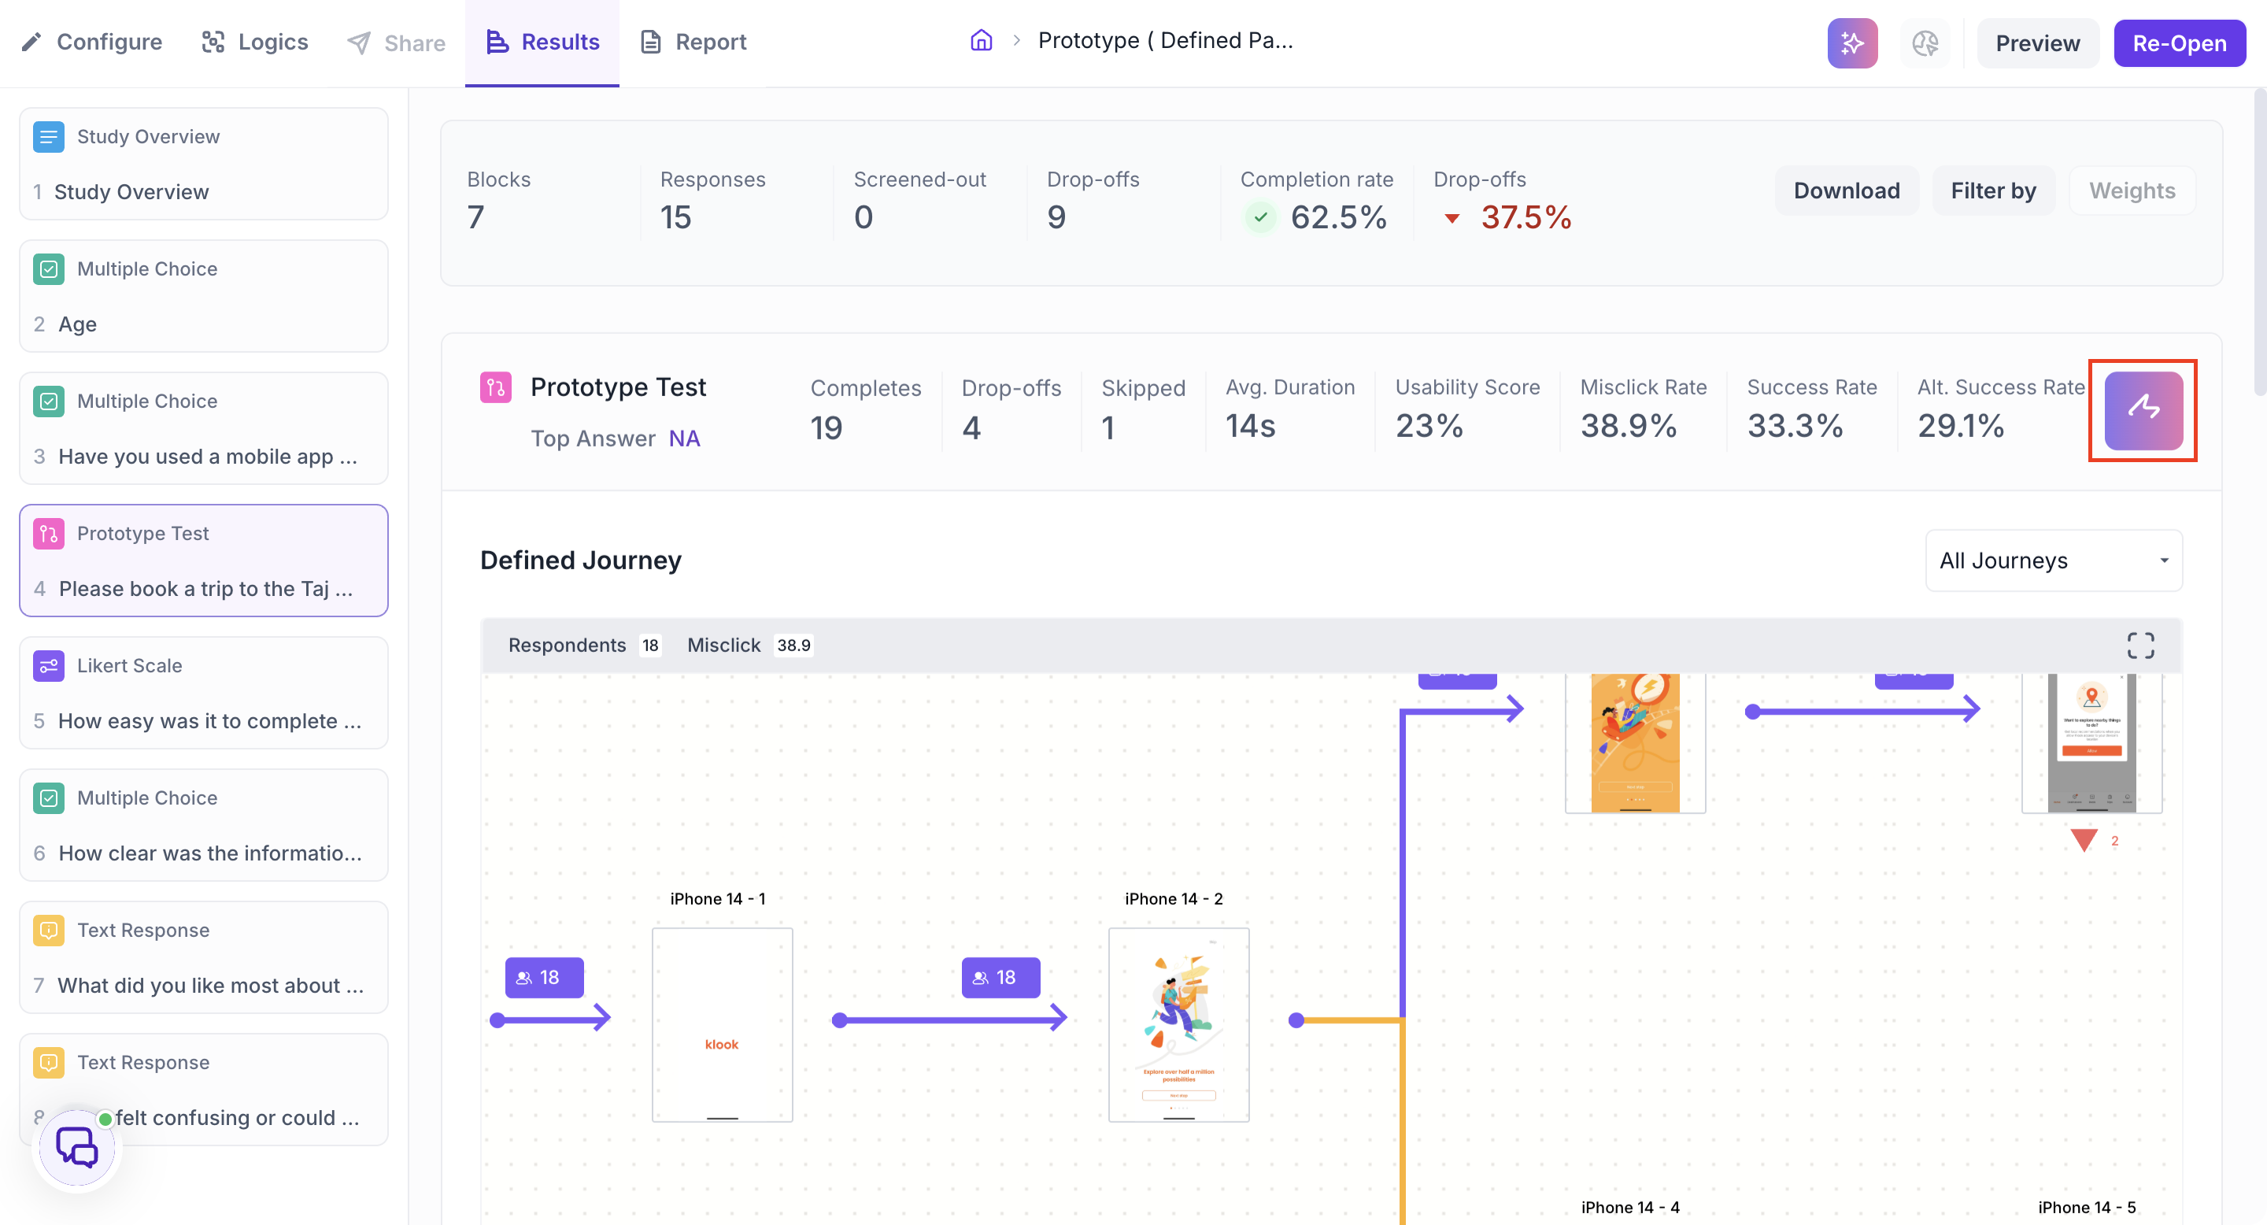Expand the journey map with the fullscreen icon
This screenshot has height=1225, width=2267.
coord(2140,645)
